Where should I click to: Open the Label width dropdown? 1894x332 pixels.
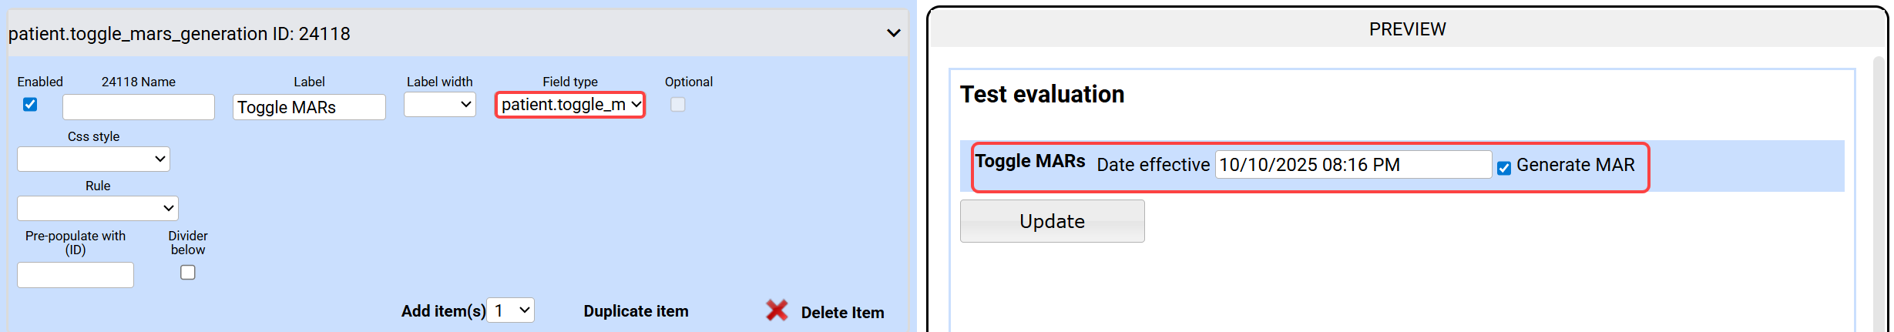pos(439,104)
